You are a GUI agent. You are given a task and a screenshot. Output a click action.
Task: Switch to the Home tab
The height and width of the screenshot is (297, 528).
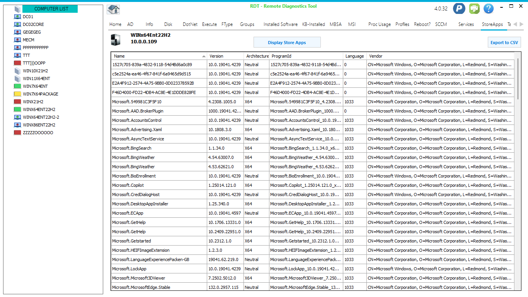(x=115, y=24)
